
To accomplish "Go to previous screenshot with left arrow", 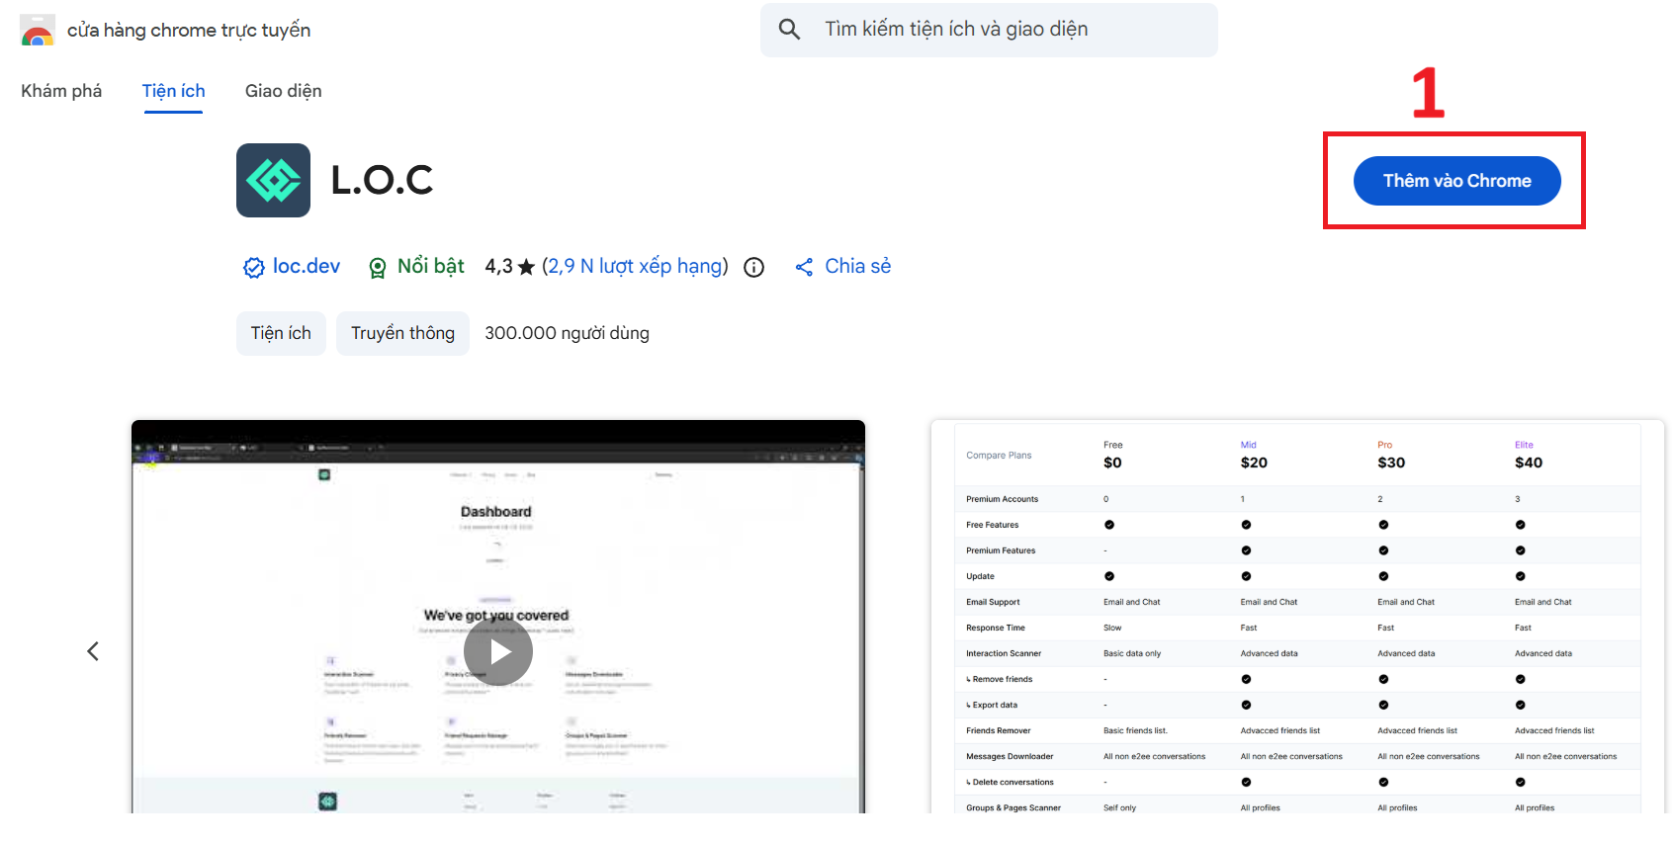I will [93, 651].
